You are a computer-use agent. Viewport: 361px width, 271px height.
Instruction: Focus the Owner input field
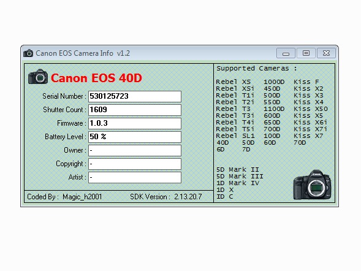point(135,150)
